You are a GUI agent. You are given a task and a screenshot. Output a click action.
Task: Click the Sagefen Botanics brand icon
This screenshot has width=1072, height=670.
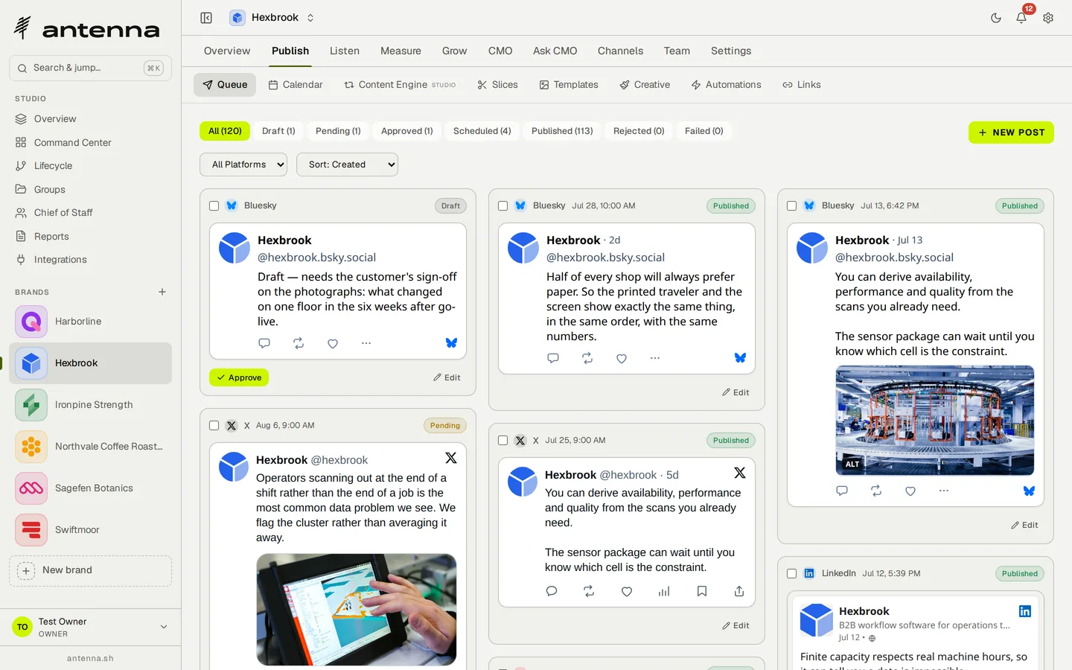click(31, 488)
